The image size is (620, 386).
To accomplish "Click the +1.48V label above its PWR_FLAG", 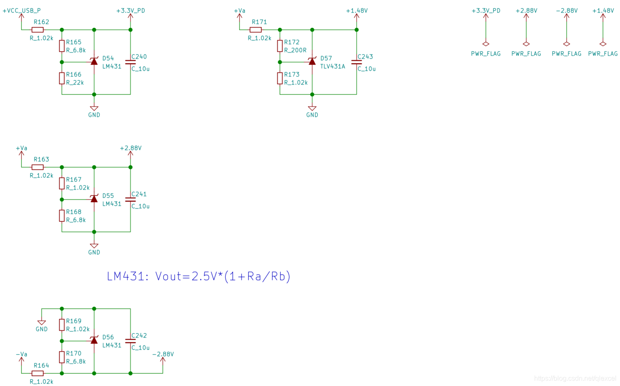I will 603,11.
